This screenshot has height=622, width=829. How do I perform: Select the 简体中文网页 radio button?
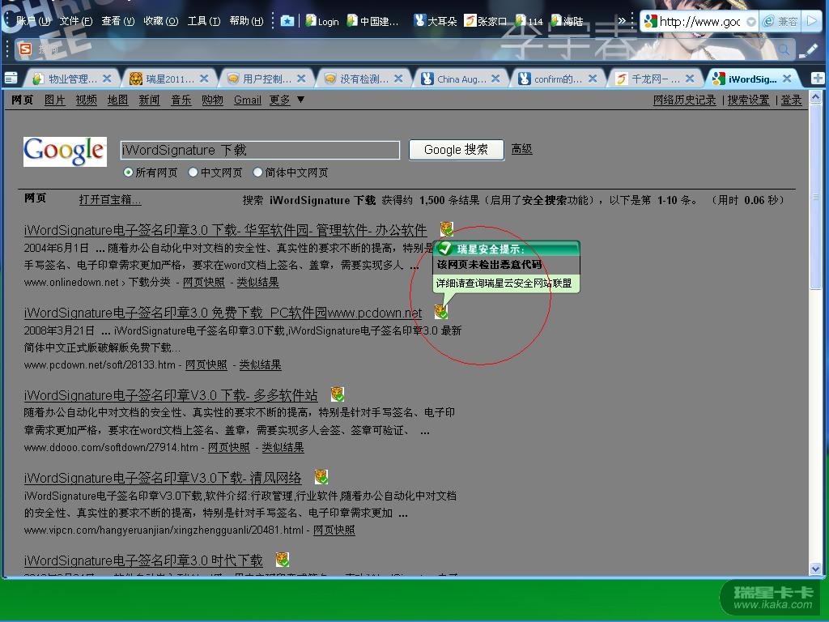coord(257,173)
